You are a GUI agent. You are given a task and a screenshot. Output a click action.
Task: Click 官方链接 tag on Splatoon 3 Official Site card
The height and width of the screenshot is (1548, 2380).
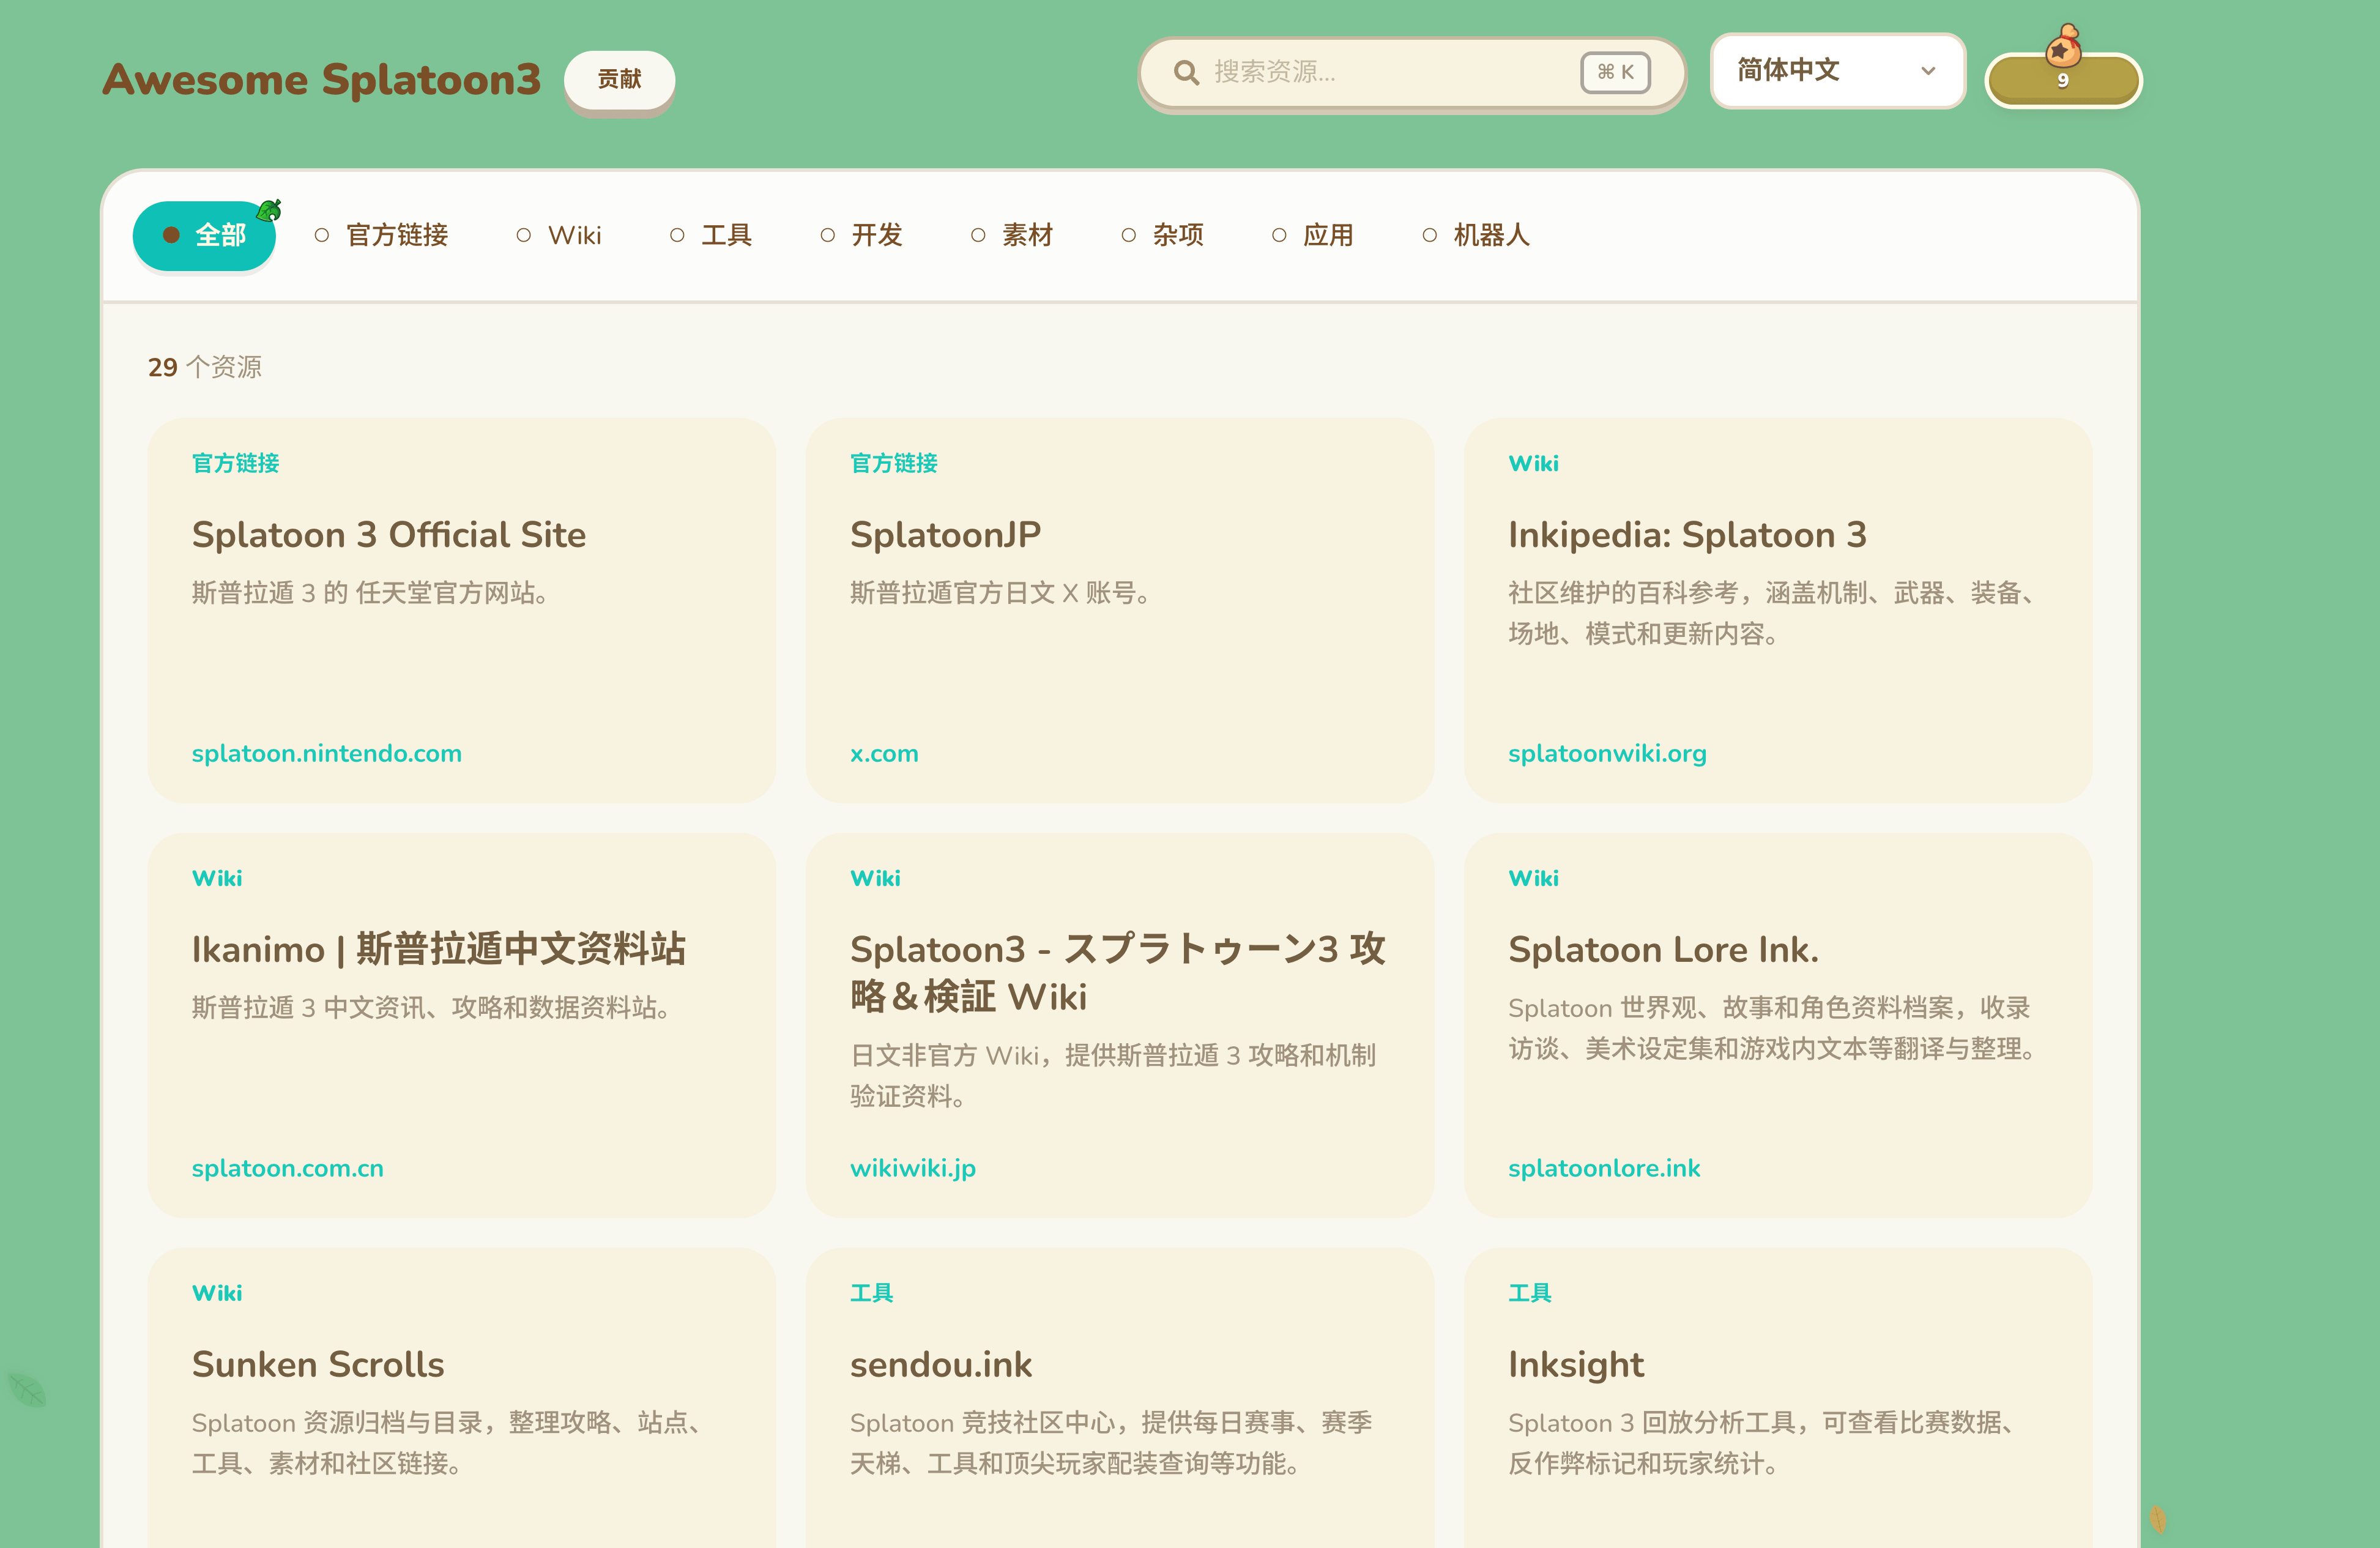pos(236,463)
